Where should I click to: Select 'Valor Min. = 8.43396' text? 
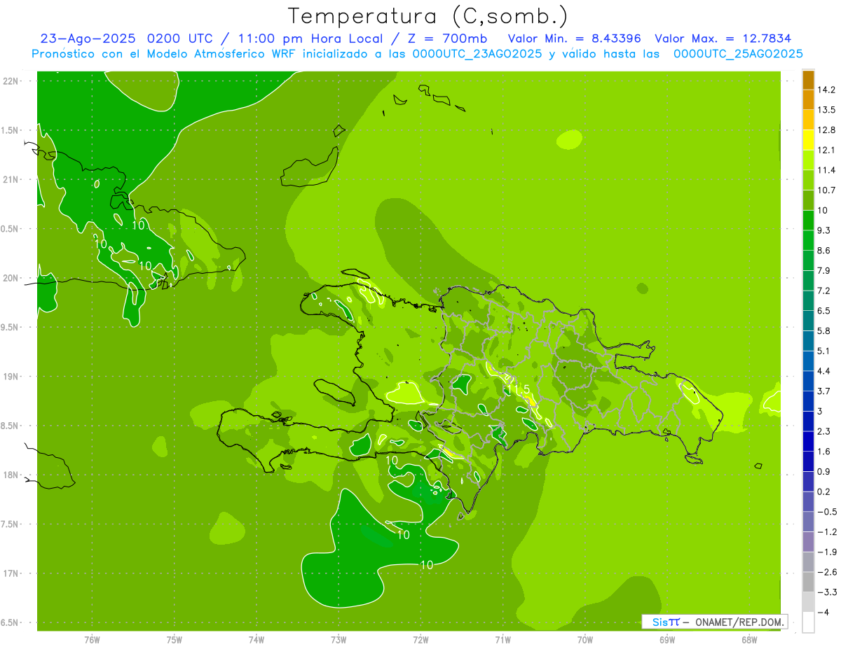[x=575, y=39]
